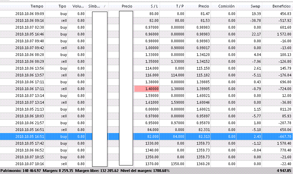Image resolution: width=293 pixels, height=174 pixels.
Task: Select the order opened 2010.10.05 21:13
Action: tap(30, 109)
